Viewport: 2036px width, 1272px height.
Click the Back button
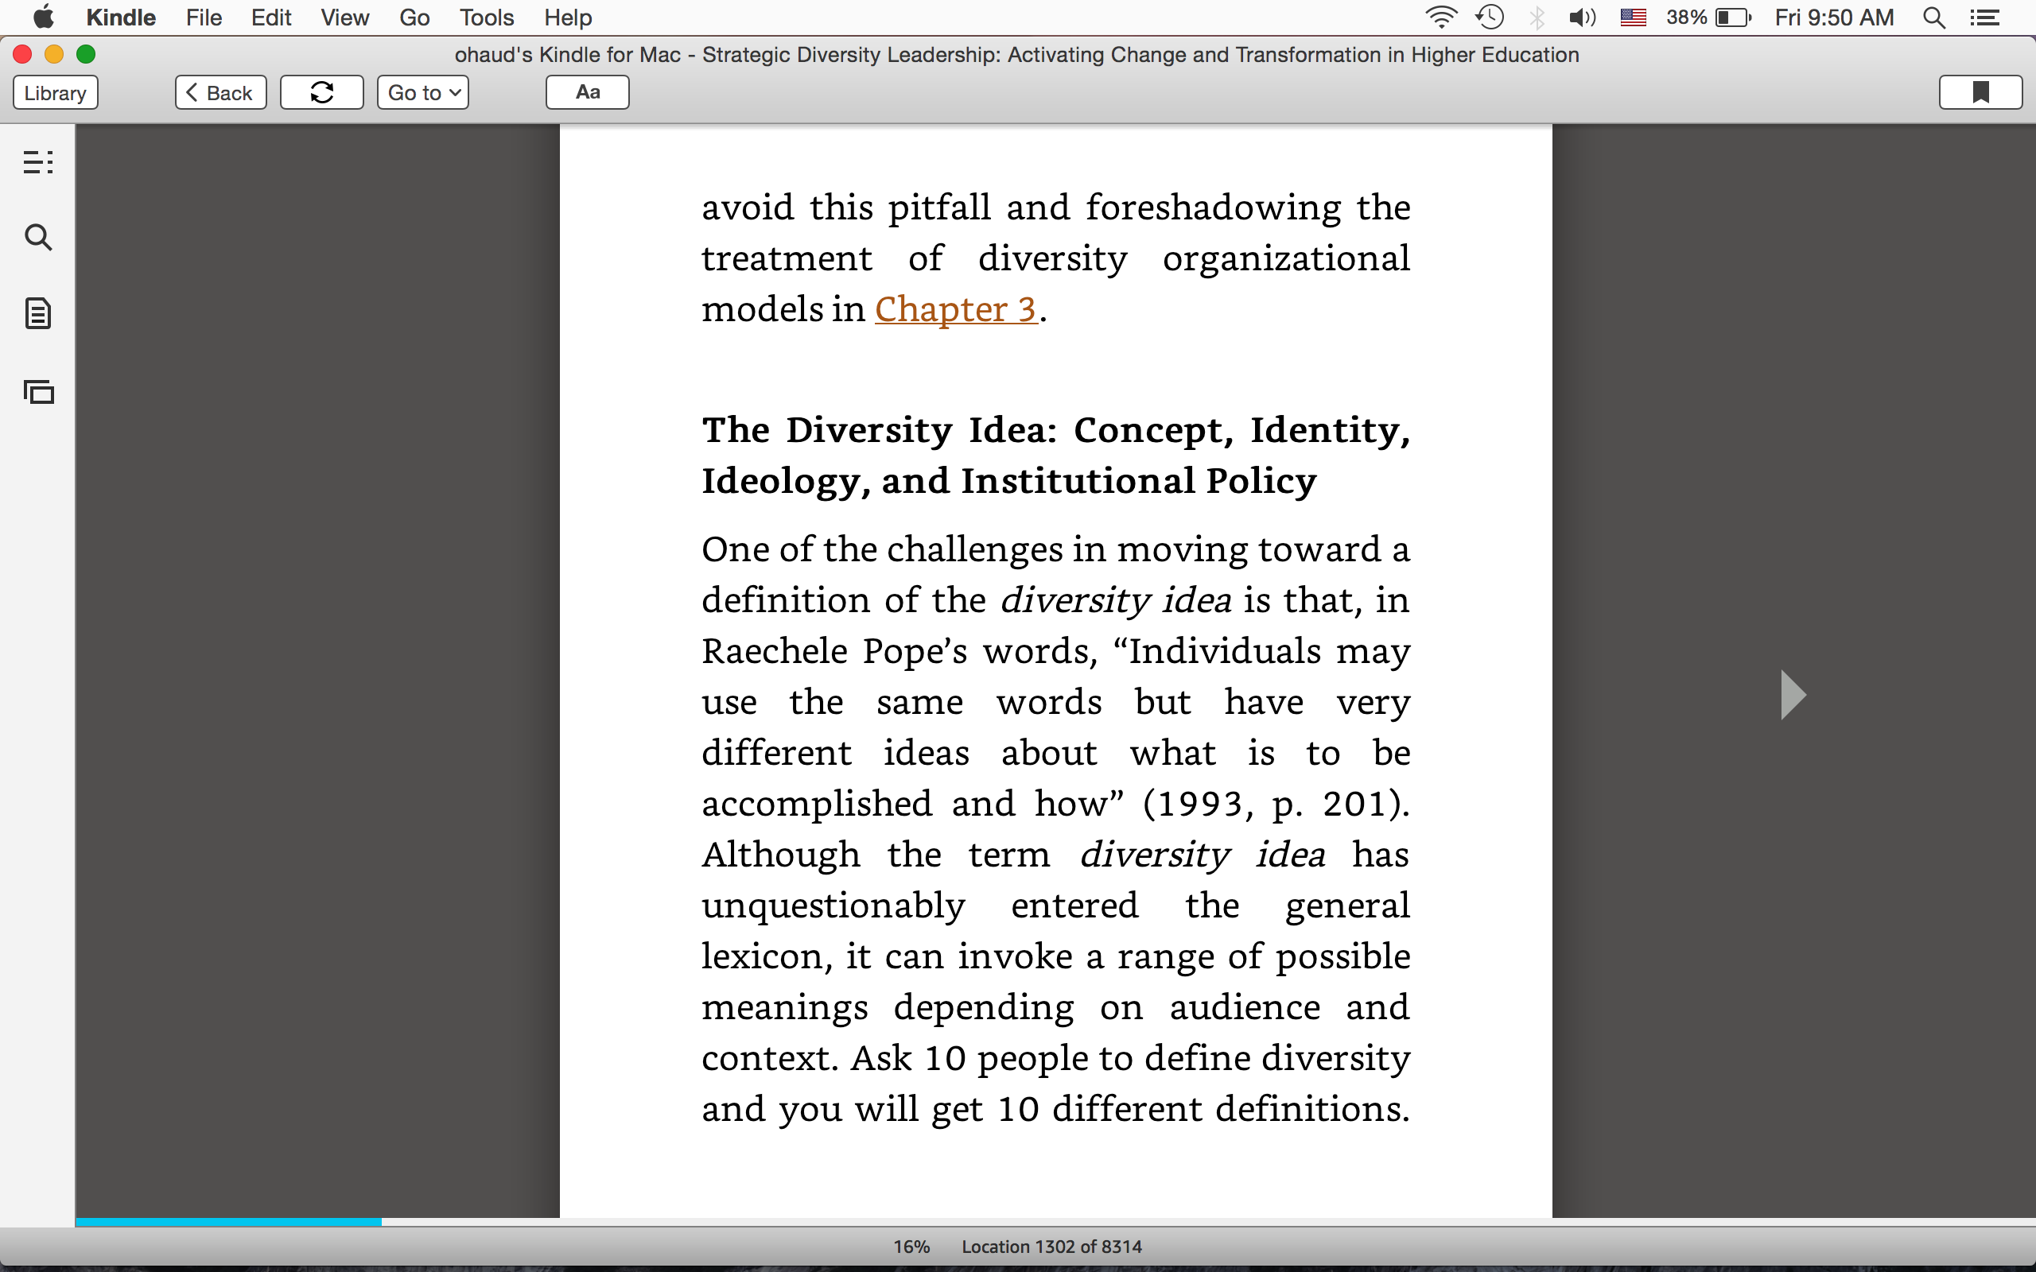pyautogui.click(x=220, y=92)
